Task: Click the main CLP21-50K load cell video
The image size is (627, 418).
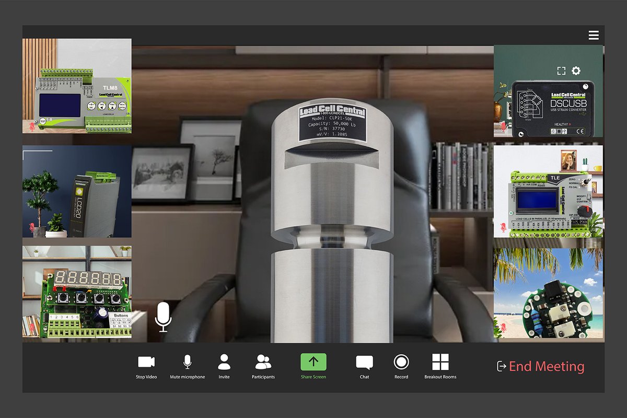Action: coord(312,194)
